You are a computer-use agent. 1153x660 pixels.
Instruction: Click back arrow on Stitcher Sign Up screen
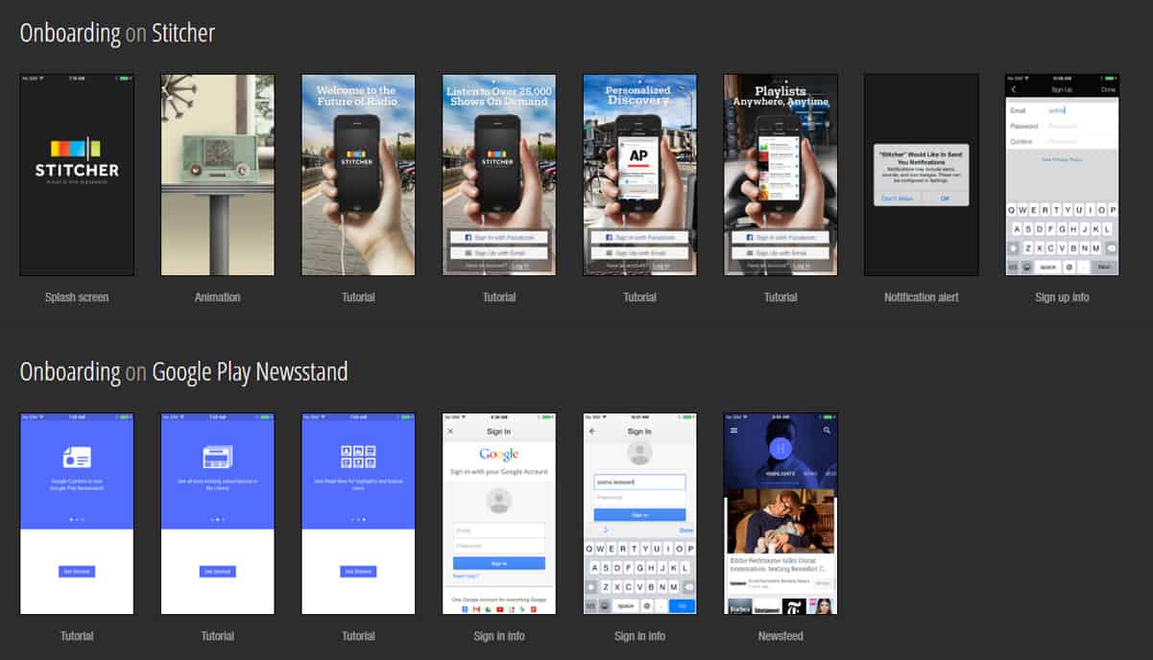pos(1014,90)
